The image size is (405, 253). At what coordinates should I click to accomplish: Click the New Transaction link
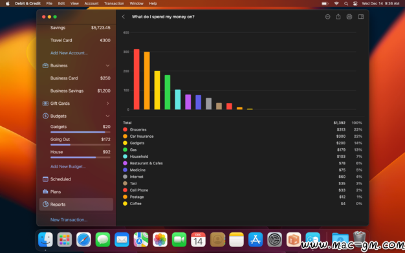(x=69, y=219)
